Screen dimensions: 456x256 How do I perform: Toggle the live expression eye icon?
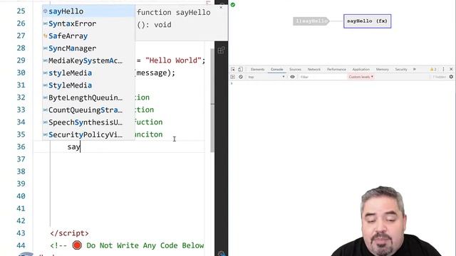pyautogui.click(x=292, y=77)
